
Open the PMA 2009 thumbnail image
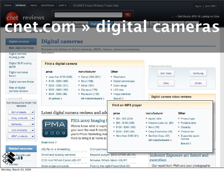pyautogui.click(x=55, y=128)
